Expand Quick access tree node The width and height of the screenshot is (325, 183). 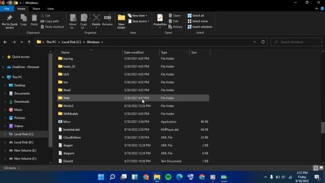tap(3, 57)
